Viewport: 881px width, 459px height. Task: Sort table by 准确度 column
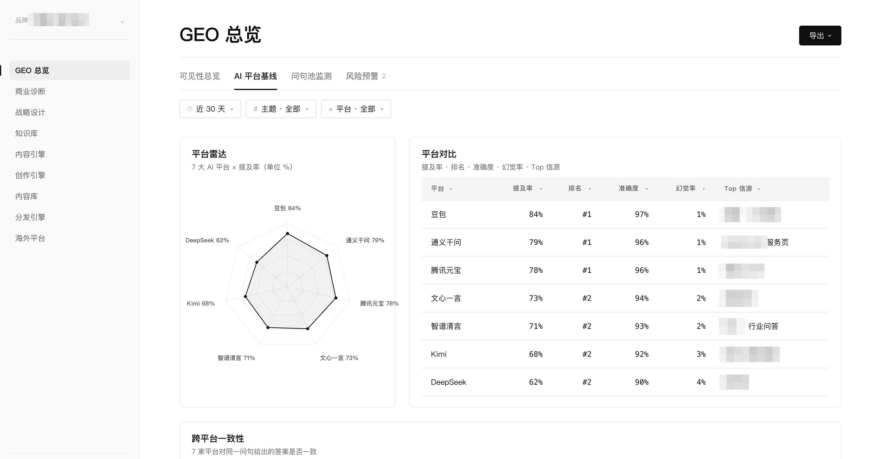pos(633,189)
